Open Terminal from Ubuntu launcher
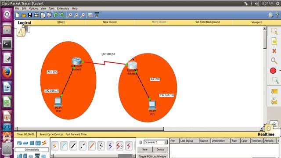 click(7, 43)
